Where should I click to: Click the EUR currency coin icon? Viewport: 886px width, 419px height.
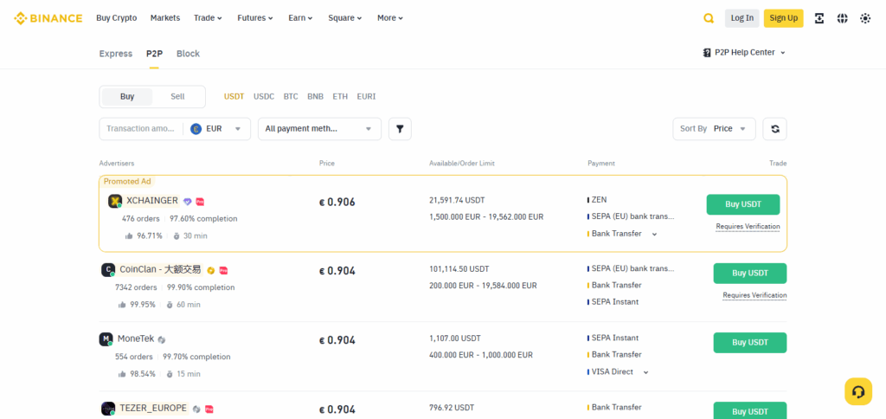(x=196, y=129)
